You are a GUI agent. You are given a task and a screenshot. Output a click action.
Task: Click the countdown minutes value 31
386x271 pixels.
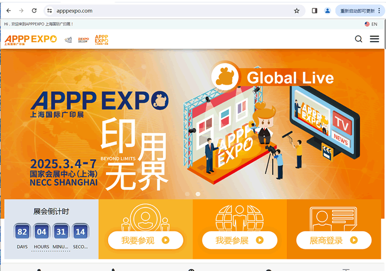pyautogui.click(x=61, y=232)
